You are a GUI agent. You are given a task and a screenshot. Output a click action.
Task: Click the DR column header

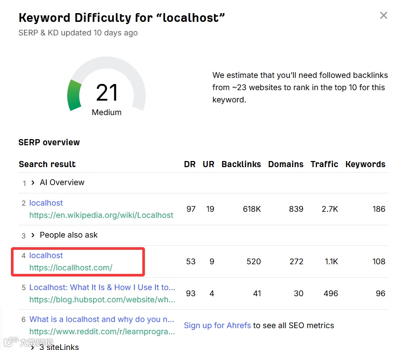pyautogui.click(x=190, y=164)
